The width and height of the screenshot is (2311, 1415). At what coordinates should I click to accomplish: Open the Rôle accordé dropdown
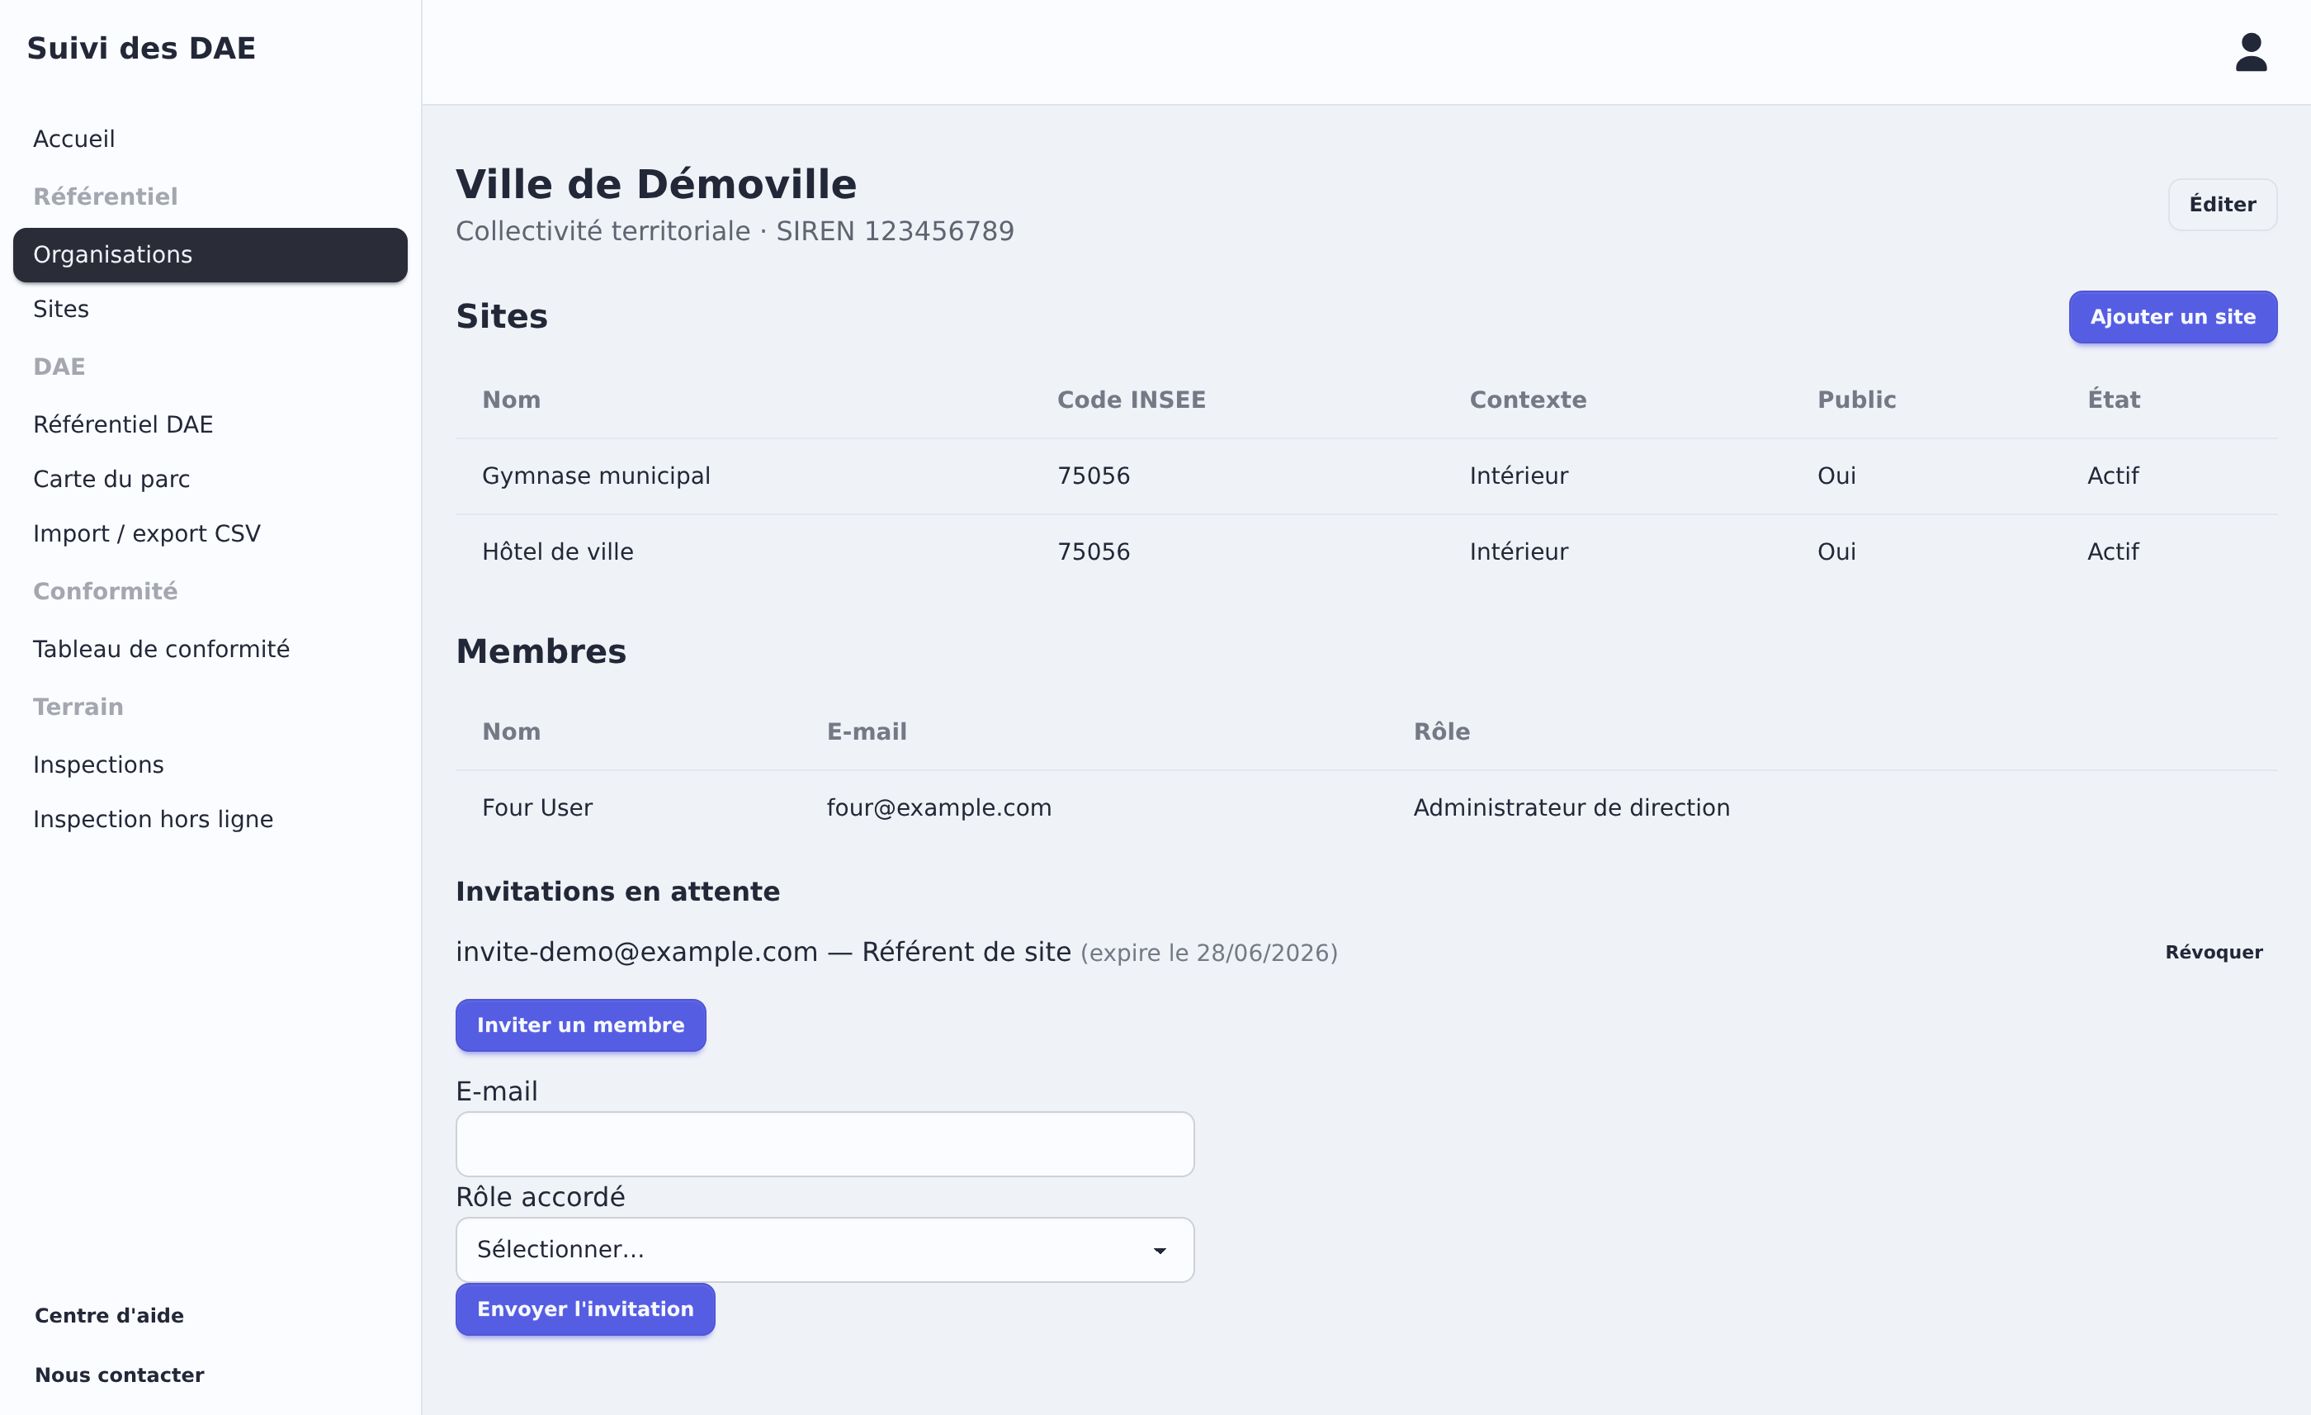click(825, 1250)
